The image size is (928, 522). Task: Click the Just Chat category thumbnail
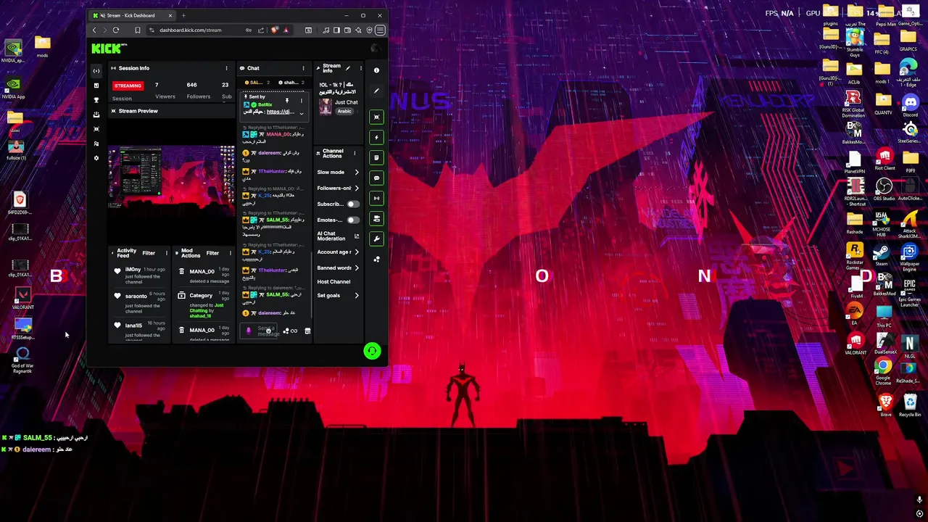coord(326,106)
